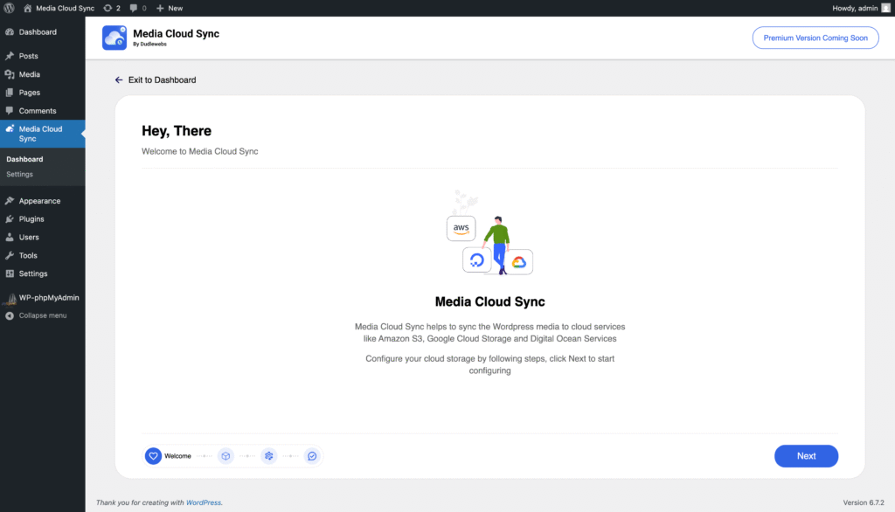Open Settings submenu under Media Cloud Sync
The image size is (895, 512).
tap(19, 174)
